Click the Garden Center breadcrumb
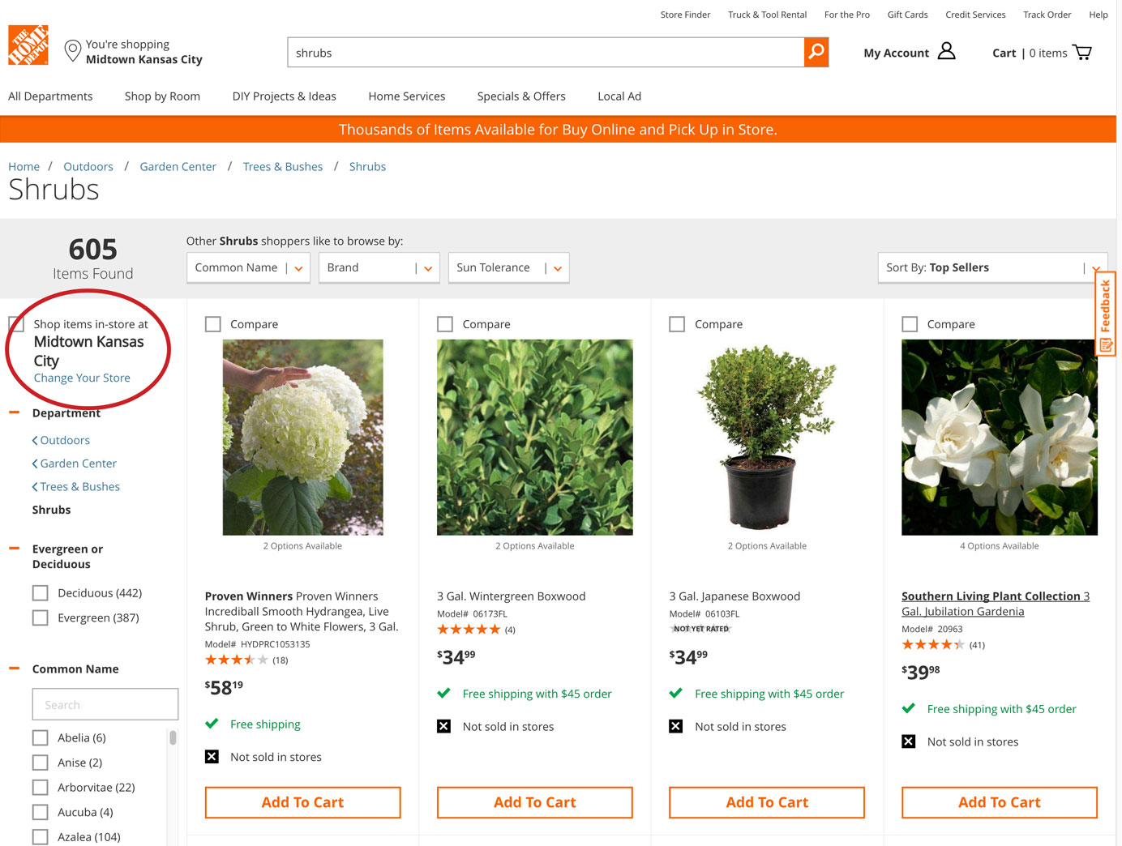The height and width of the screenshot is (846, 1122). pos(178,166)
